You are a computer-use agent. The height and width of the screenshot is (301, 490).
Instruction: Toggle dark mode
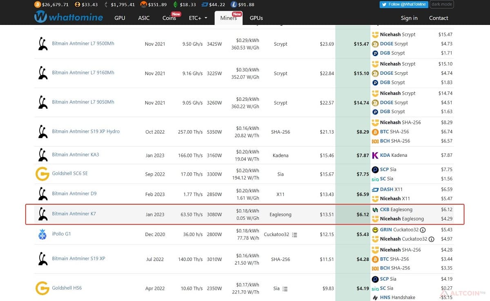tap(442, 4)
